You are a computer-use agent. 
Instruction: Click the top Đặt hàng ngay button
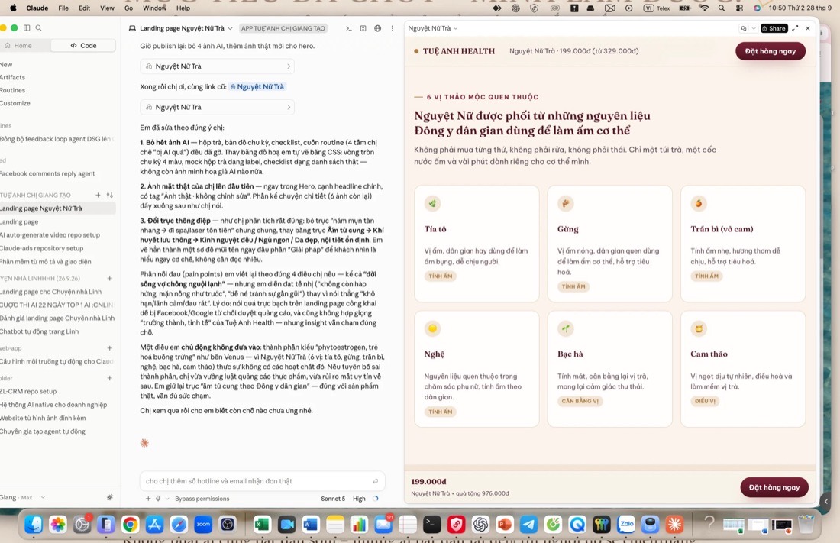(771, 51)
